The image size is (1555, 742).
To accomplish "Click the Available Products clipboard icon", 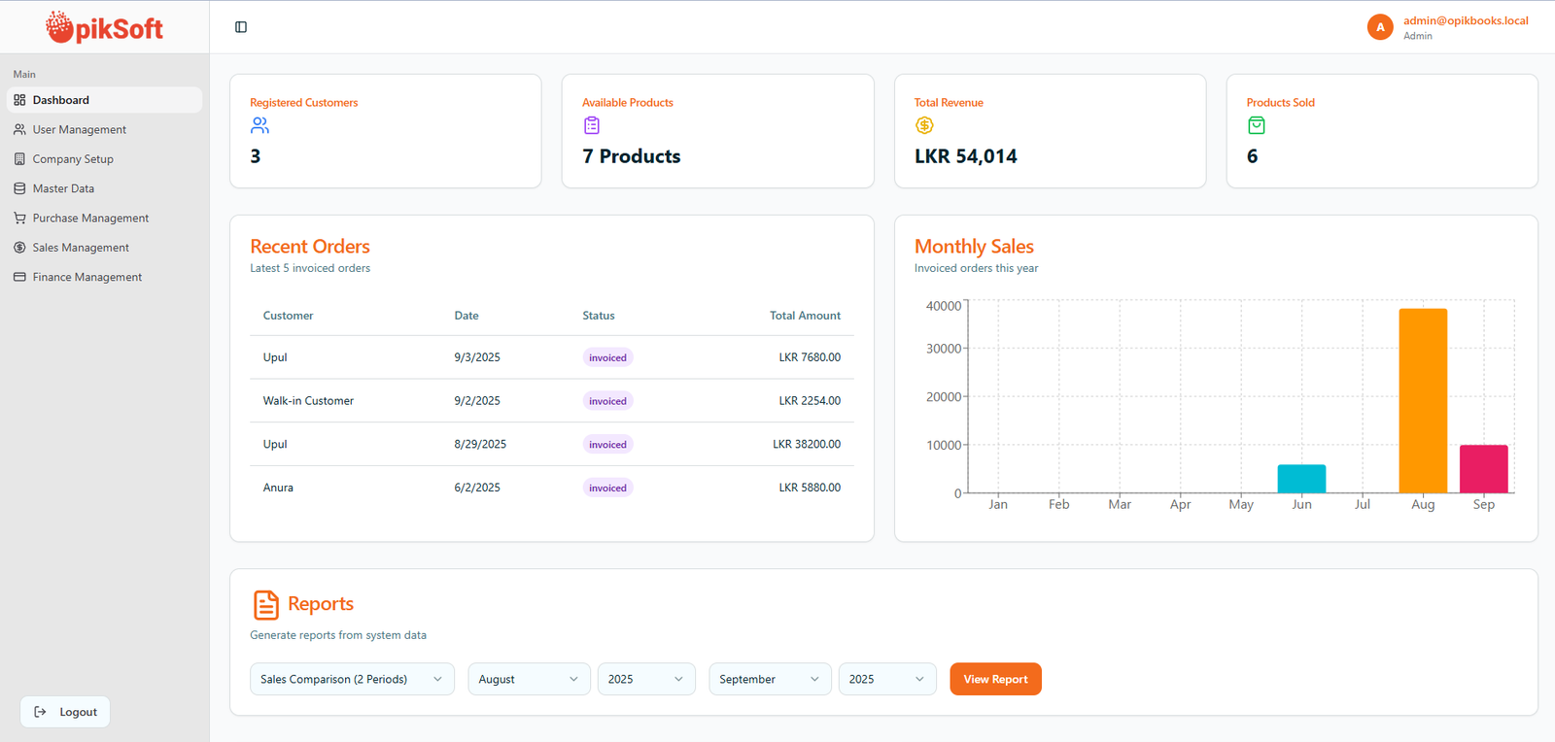I will click(591, 125).
